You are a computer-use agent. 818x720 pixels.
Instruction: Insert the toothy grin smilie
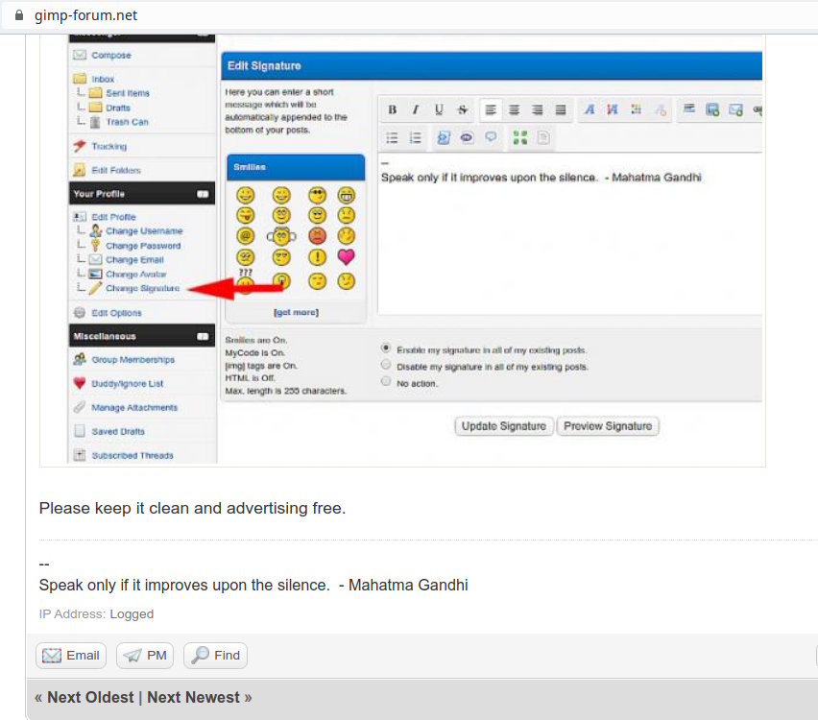pos(346,195)
